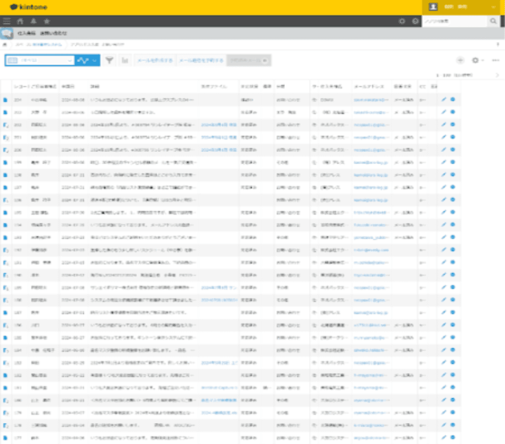The image size is (505, 444).
Task: Click into the top search input field
Action: click(x=454, y=21)
